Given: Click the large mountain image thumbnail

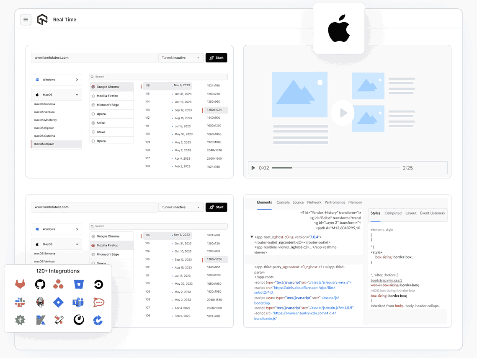Looking at the screenshot, I should click(x=300, y=94).
